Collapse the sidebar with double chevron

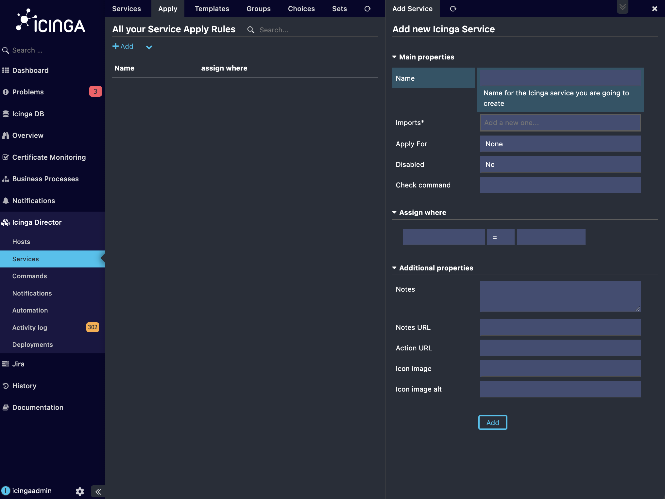coord(98,491)
